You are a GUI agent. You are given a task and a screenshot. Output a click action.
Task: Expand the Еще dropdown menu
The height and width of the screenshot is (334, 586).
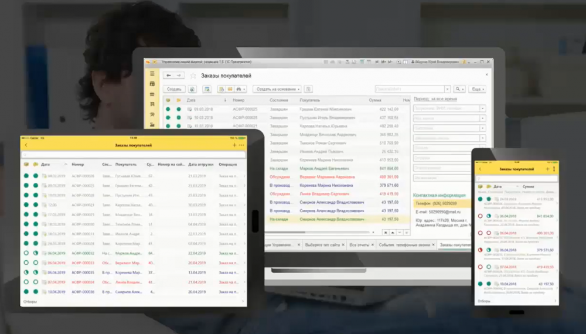pos(477,89)
